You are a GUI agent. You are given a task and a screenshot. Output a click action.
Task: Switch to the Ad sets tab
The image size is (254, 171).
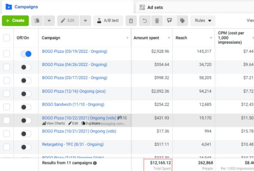coord(155,7)
